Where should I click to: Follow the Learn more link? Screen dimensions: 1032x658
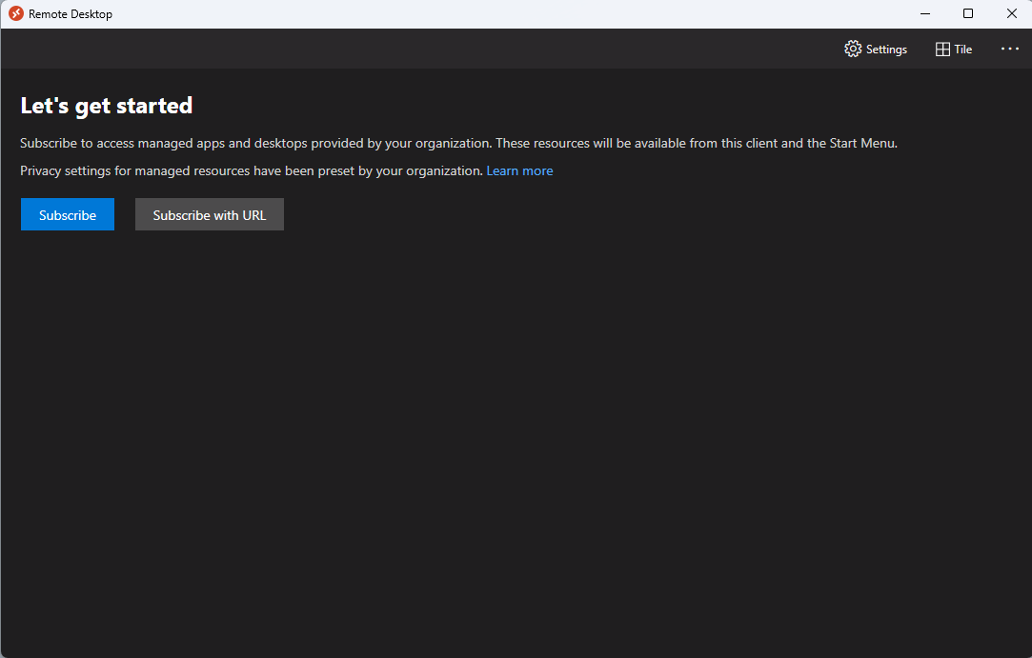pos(519,170)
